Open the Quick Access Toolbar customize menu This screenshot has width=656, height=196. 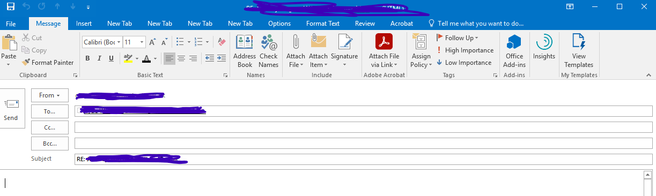tap(88, 7)
